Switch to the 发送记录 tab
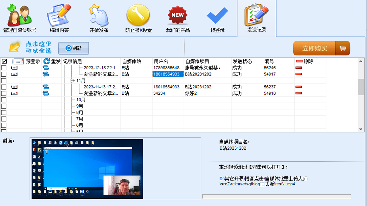Viewport: 367px width, 206px height. pyautogui.click(x=256, y=17)
